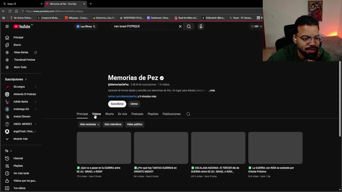Open AliExpress bookmark
Screen dimensions: 342x192
point(76,18)
